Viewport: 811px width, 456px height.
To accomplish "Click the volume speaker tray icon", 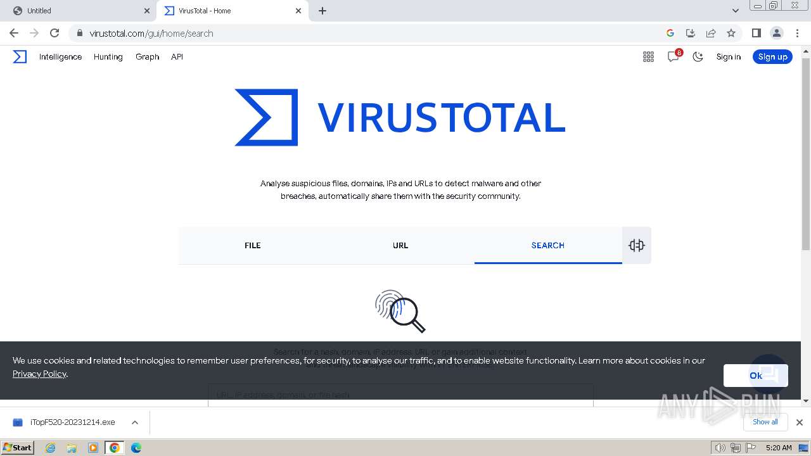I will (x=720, y=448).
